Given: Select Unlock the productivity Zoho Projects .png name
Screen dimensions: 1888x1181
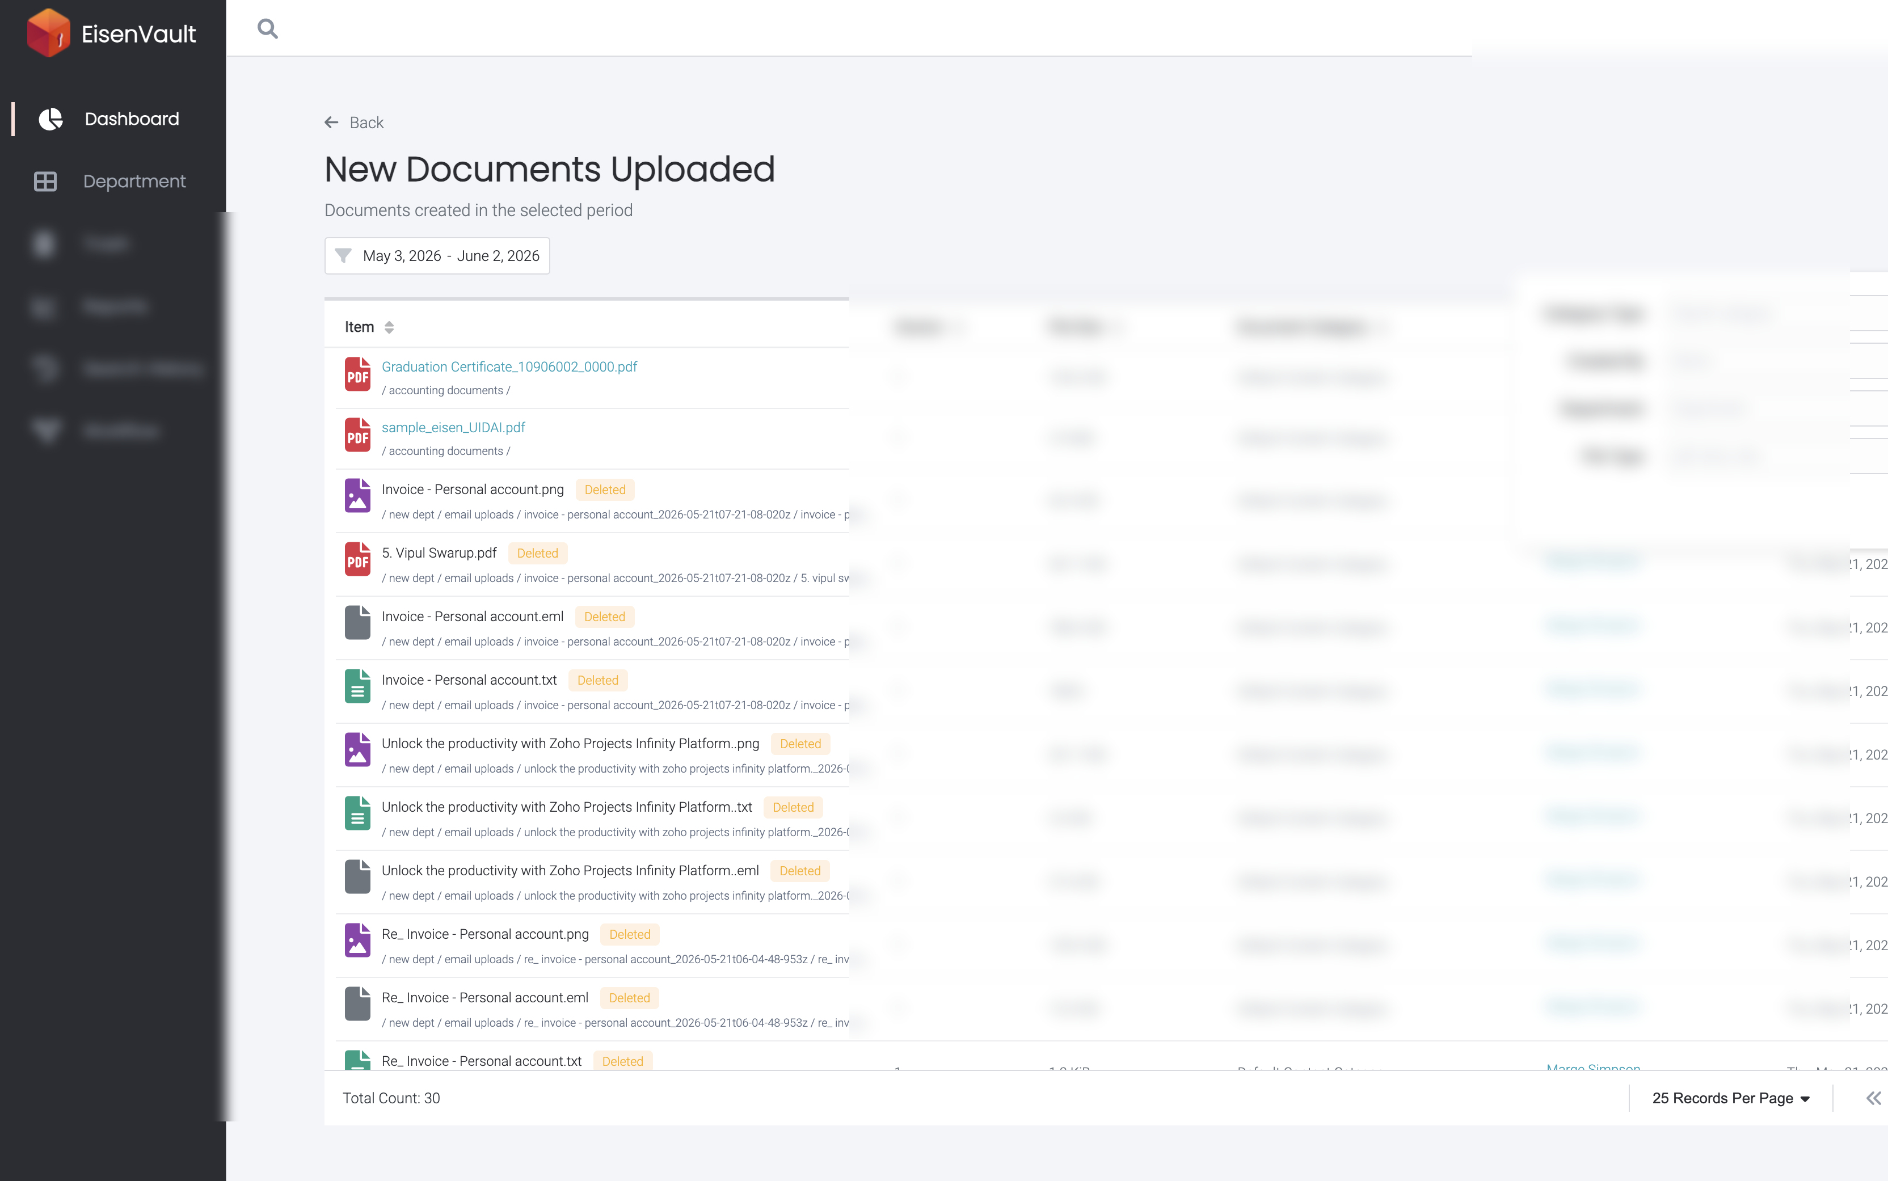Looking at the screenshot, I should coord(570,744).
